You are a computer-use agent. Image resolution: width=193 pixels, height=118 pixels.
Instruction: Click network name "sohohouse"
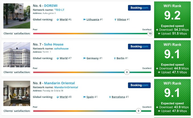point(61,49)
